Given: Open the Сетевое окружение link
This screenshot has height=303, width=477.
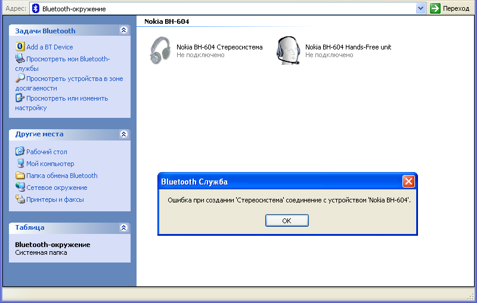Looking at the screenshot, I should 57,188.
